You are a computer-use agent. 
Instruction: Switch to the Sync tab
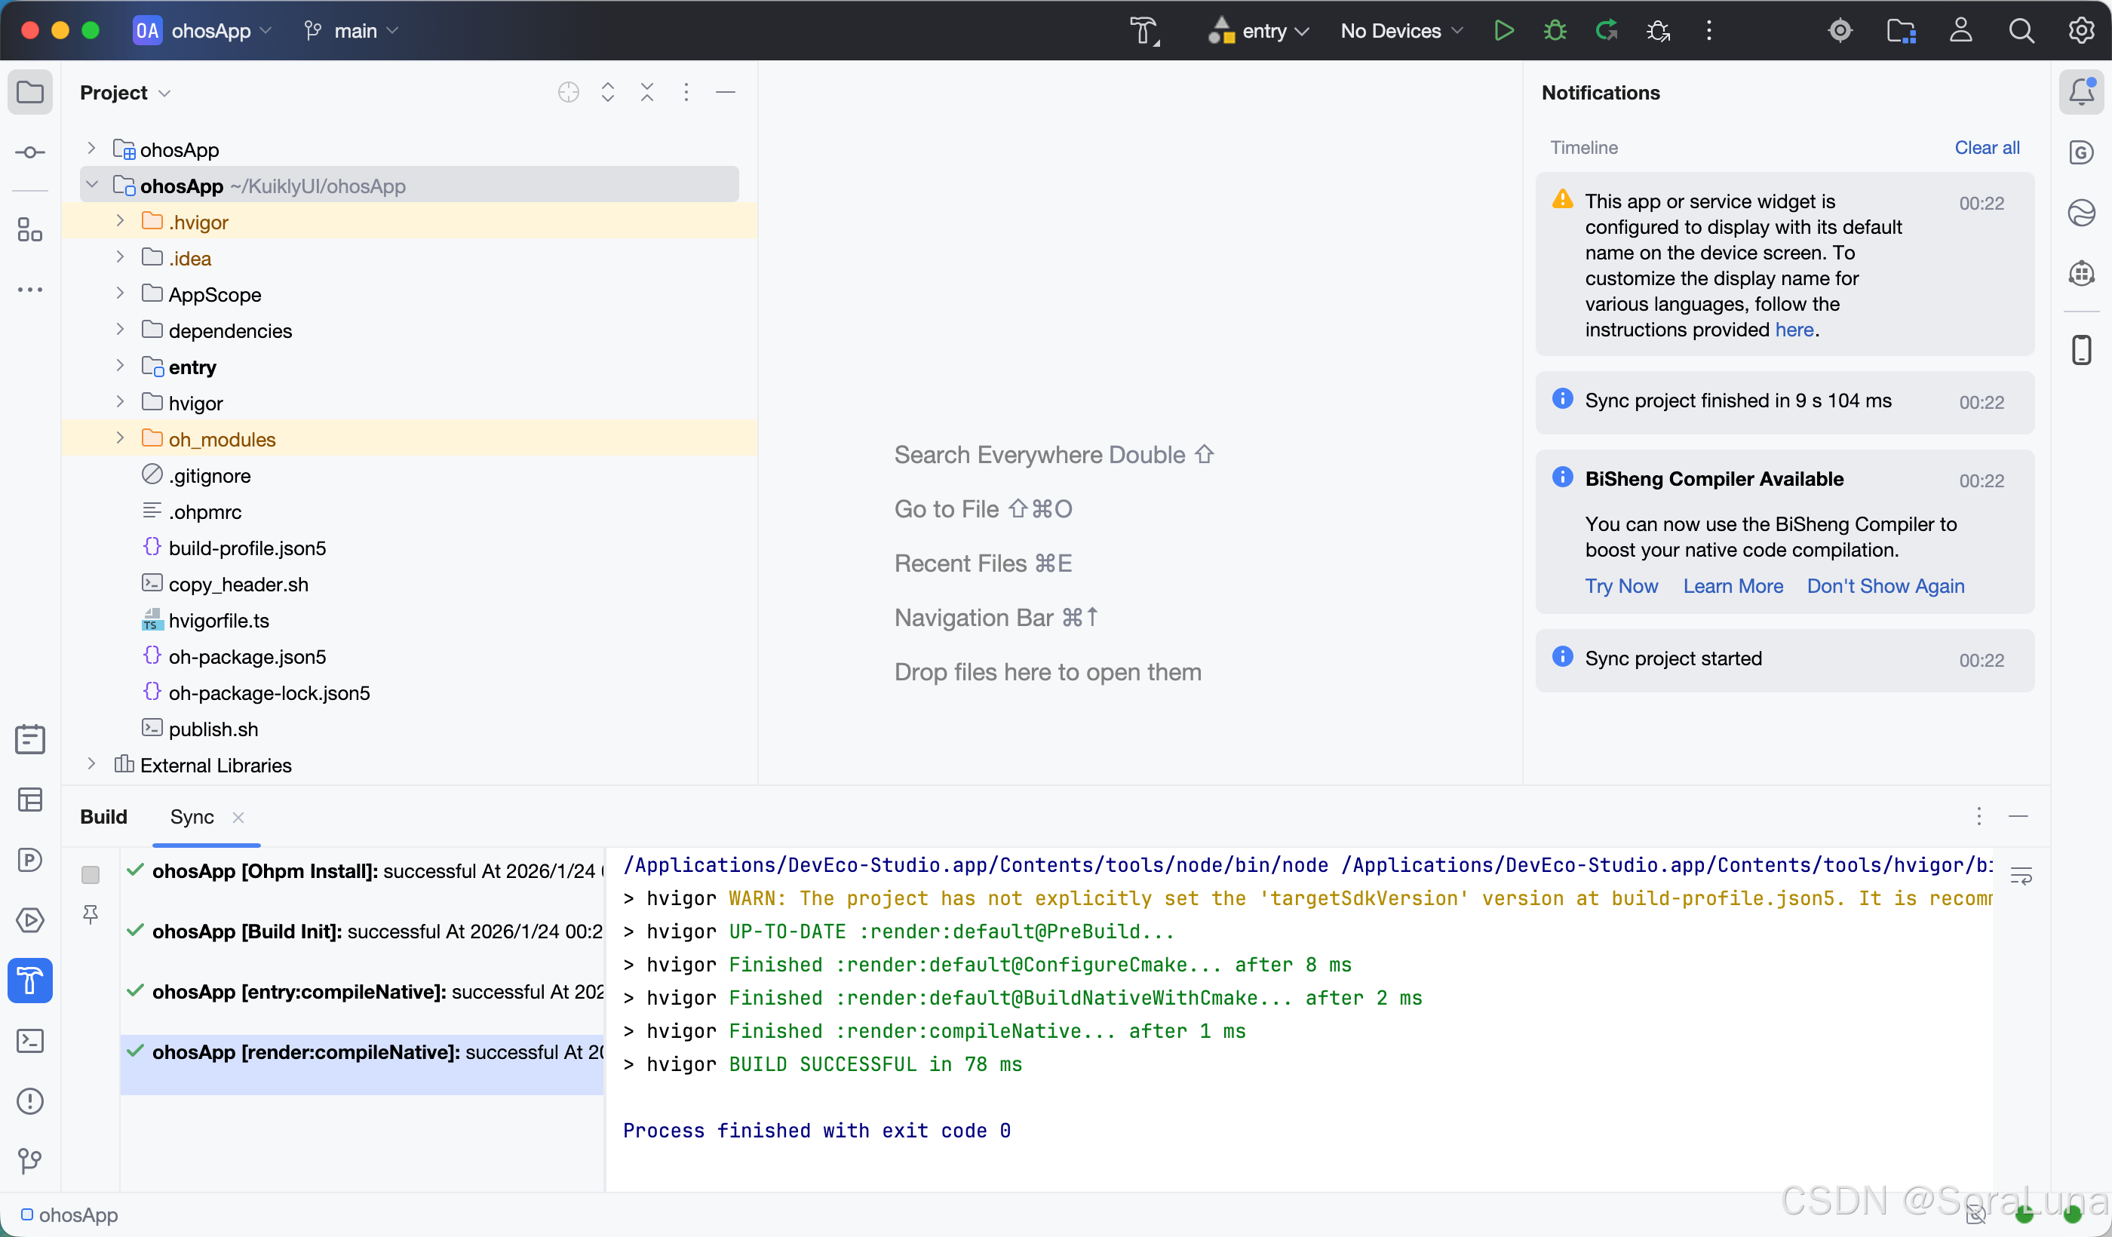pos(192,816)
